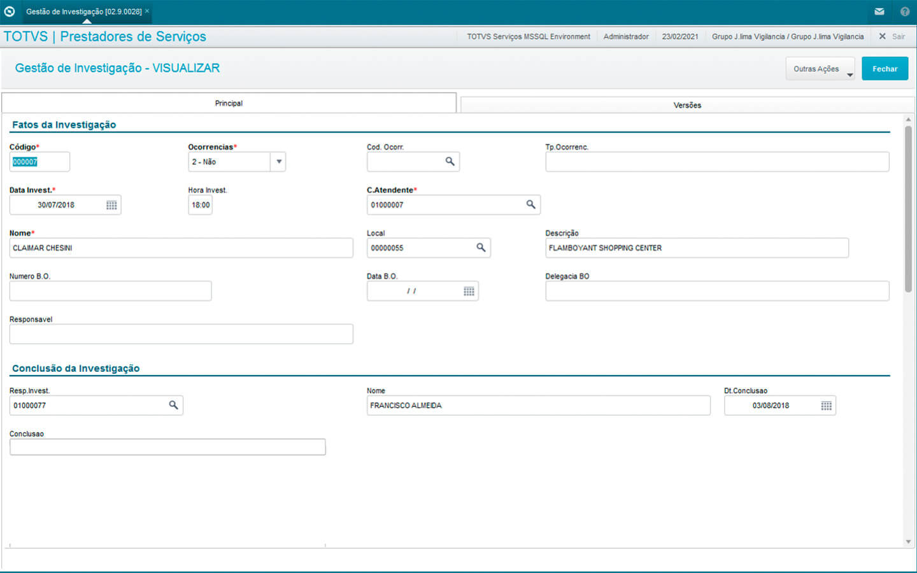Open the Dt.Conclusao calendar picker
This screenshot has height=573, width=917.
tap(826, 406)
